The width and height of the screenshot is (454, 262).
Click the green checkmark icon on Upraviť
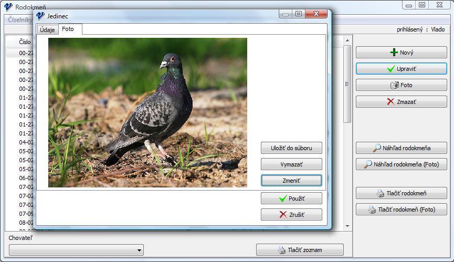coord(390,69)
